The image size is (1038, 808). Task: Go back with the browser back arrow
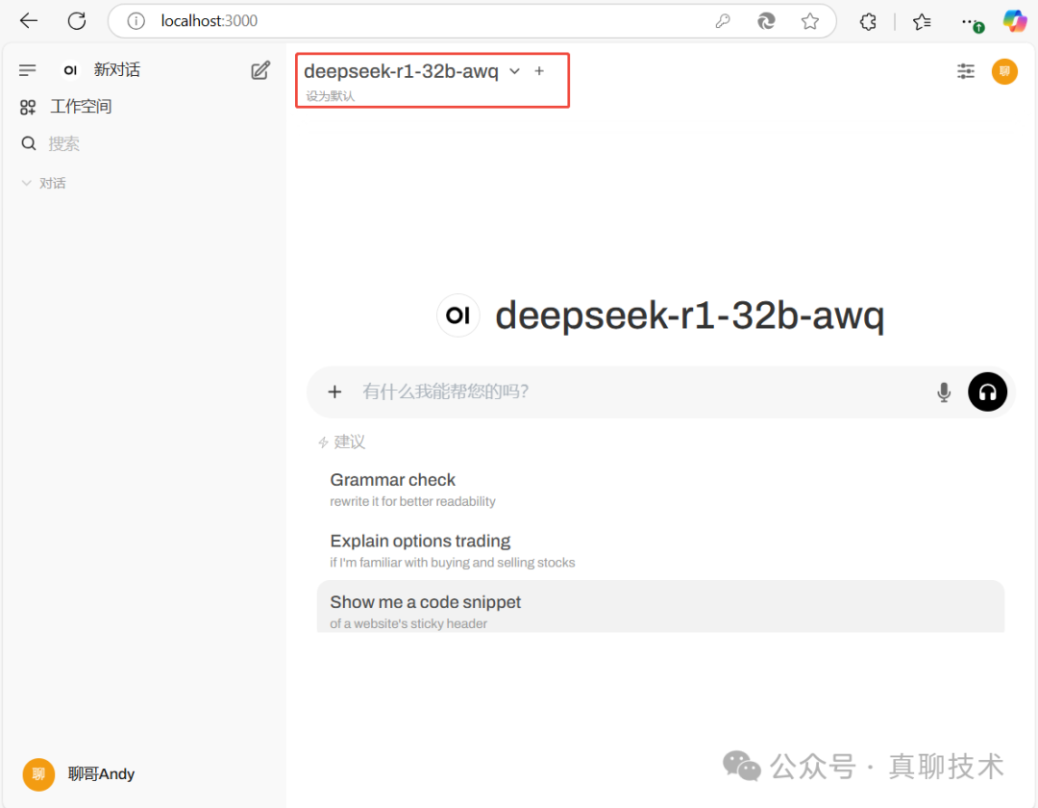29,21
